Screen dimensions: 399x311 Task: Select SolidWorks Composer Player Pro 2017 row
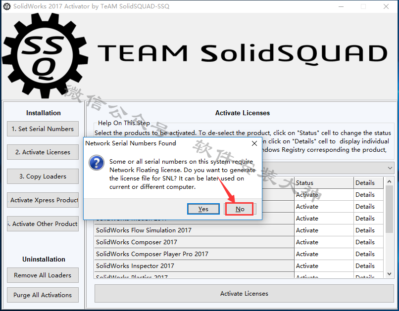(195, 254)
